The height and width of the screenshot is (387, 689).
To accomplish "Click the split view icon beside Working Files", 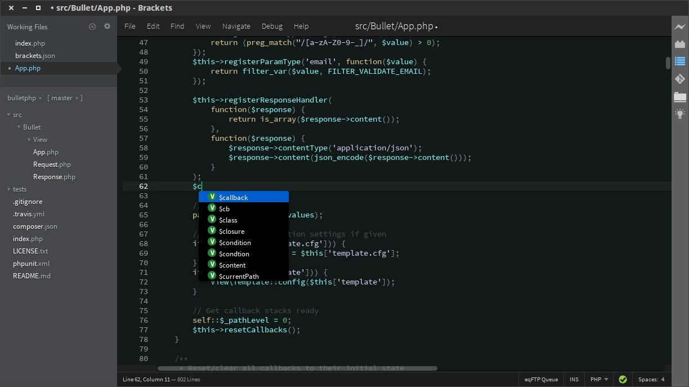I will [x=92, y=26].
